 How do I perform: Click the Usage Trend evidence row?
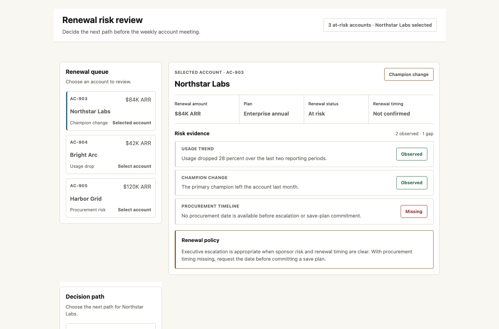coord(304,154)
